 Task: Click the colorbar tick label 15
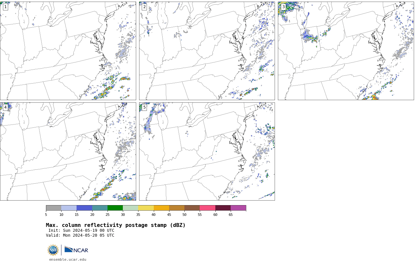(77, 215)
